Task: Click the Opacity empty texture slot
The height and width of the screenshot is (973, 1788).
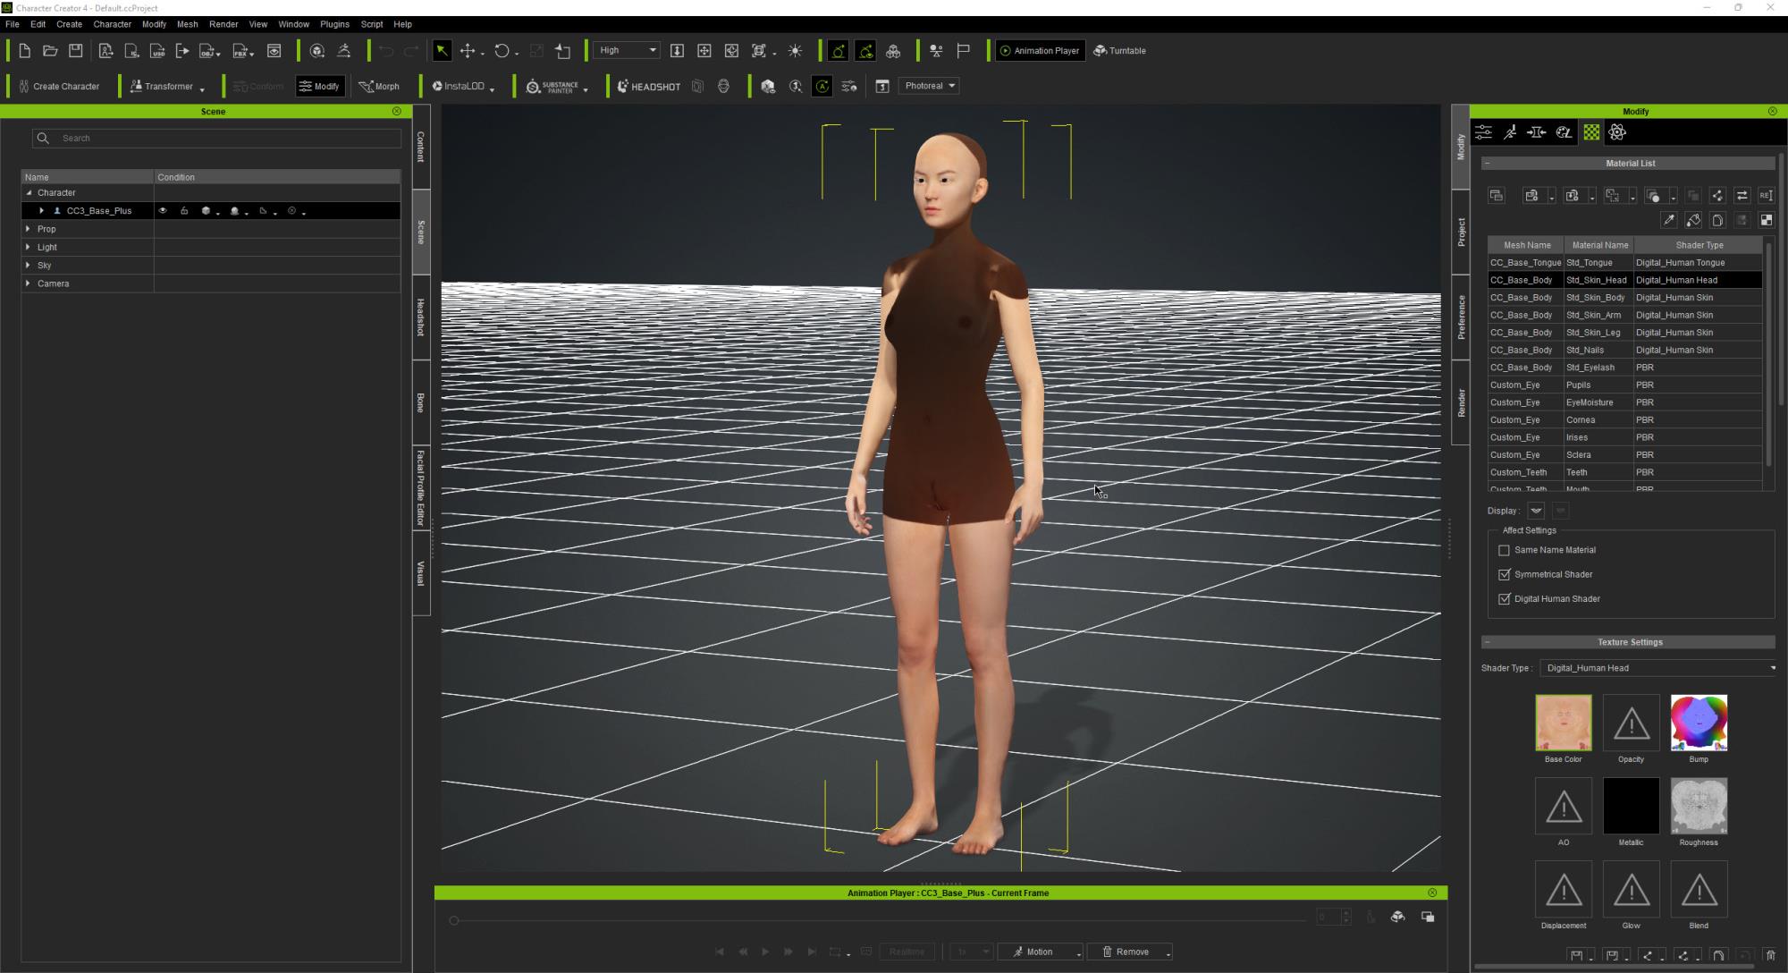Action: coord(1631,723)
